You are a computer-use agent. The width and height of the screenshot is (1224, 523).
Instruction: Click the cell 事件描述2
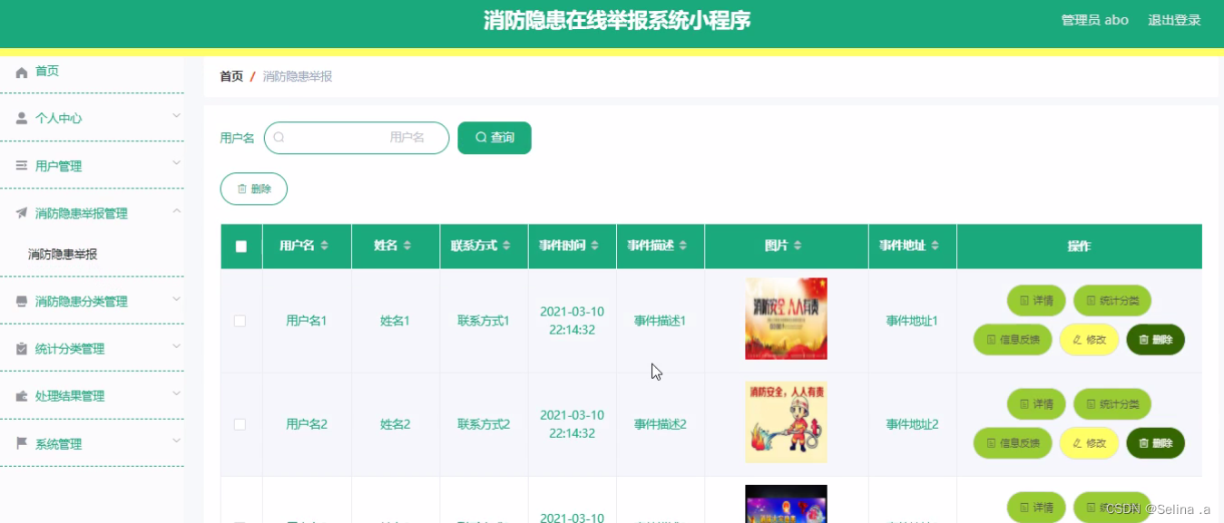point(660,424)
